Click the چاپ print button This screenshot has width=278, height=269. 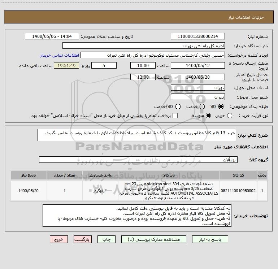(107, 239)
